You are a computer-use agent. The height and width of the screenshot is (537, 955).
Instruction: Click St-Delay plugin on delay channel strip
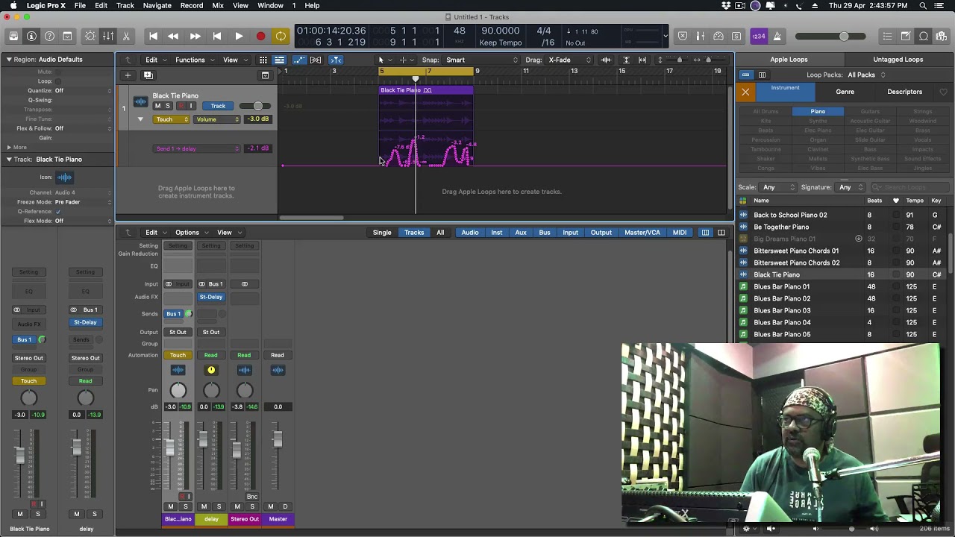[211, 297]
